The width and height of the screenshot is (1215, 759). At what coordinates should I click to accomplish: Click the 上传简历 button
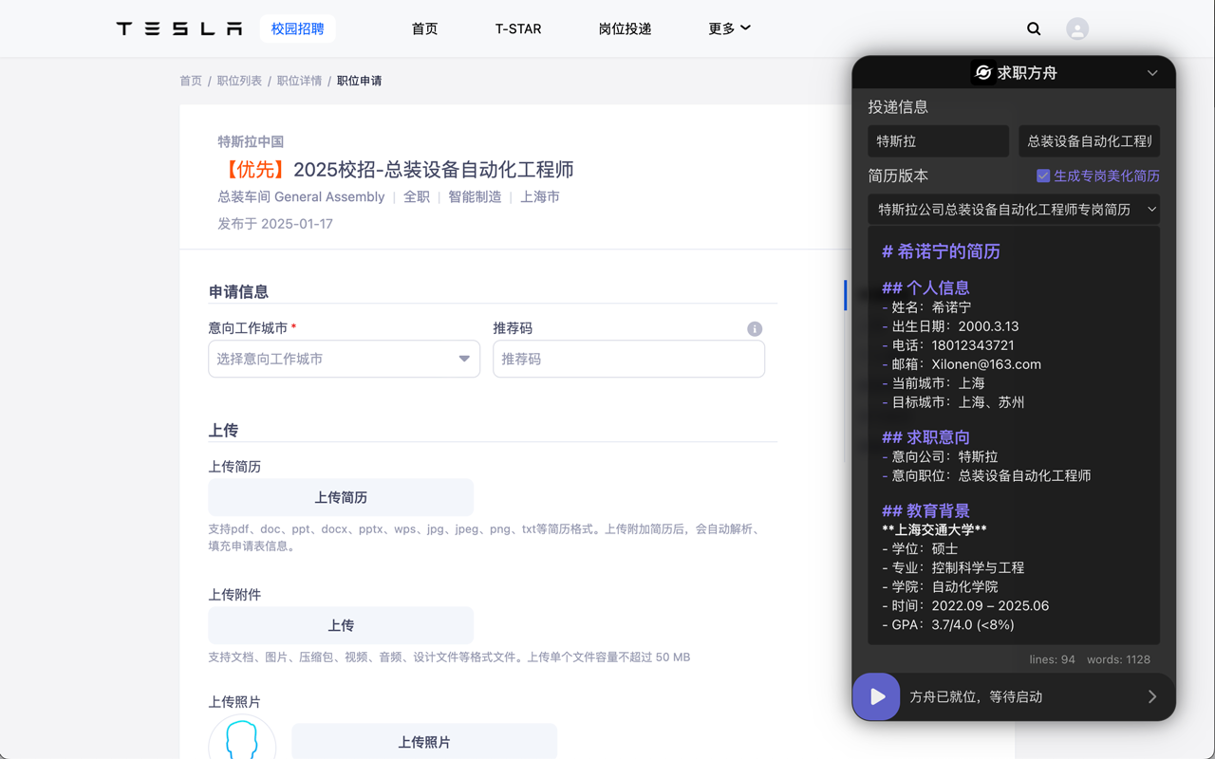point(341,497)
